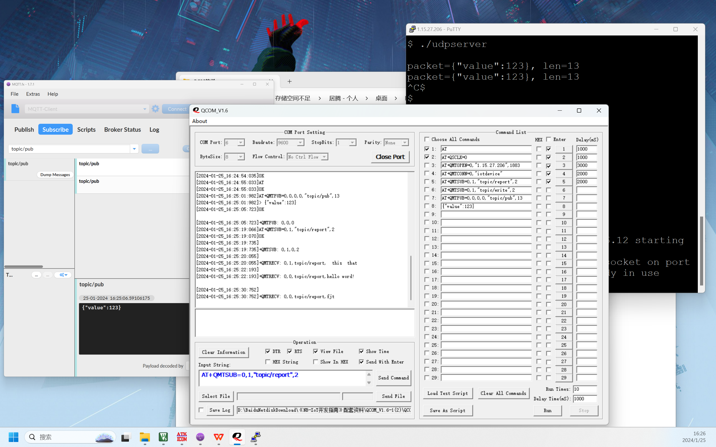Open PuTTY from the taskbar
716x447 pixels.
tap(256, 437)
